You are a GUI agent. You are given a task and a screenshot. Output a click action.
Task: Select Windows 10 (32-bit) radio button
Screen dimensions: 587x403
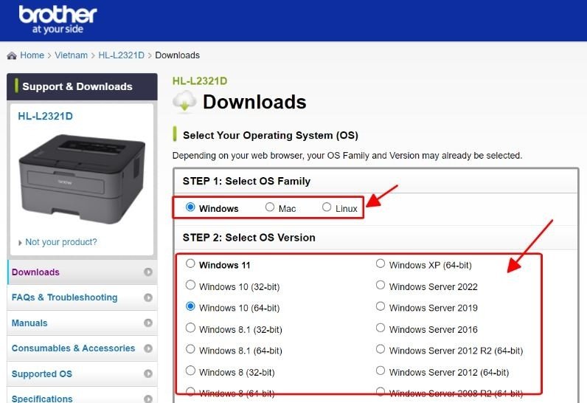point(191,286)
